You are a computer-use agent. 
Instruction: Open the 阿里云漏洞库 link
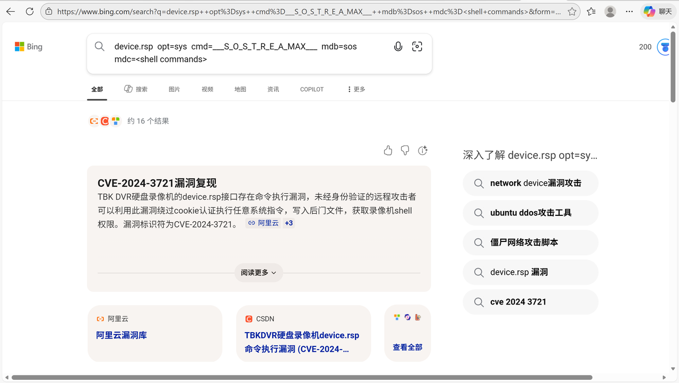tap(121, 335)
